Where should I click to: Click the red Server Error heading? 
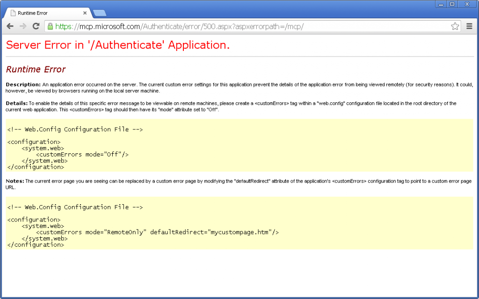117,45
